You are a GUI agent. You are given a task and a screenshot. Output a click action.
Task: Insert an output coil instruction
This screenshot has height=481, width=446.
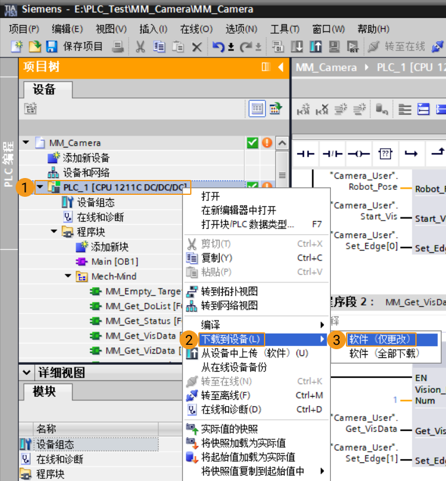click(x=358, y=154)
